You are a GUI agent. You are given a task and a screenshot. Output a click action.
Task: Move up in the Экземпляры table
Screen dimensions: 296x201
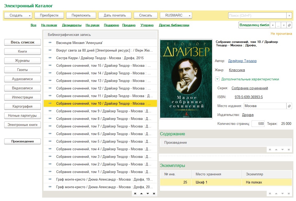[x=276, y=193]
